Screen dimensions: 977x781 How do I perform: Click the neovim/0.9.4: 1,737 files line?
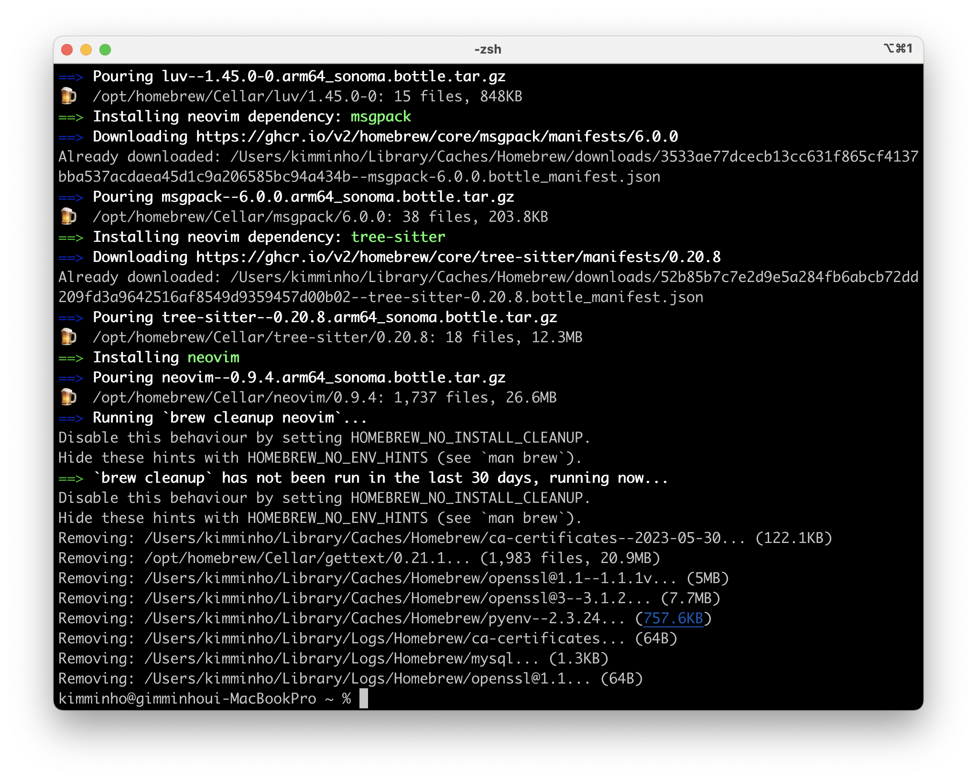point(308,398)
